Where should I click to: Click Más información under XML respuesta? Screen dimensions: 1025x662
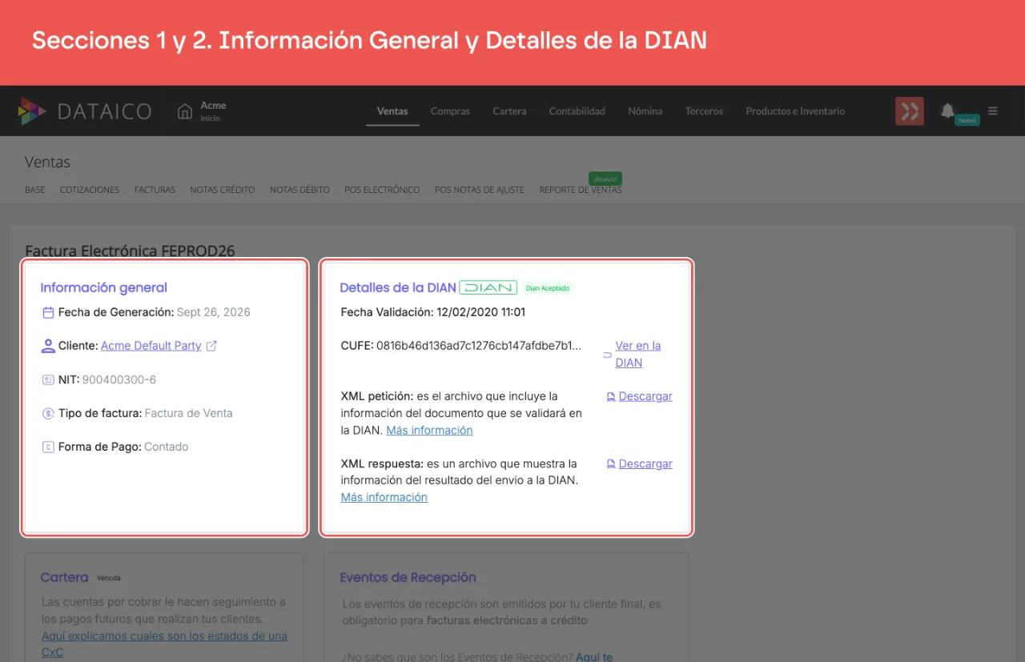384,497
